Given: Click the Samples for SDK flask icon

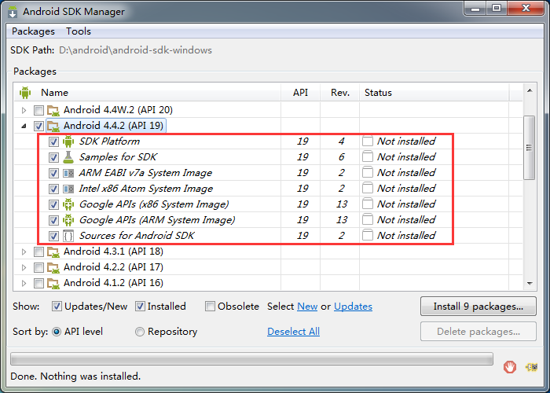Looking at the screenshot, I should pyautogui.click(x=68, y=157).
